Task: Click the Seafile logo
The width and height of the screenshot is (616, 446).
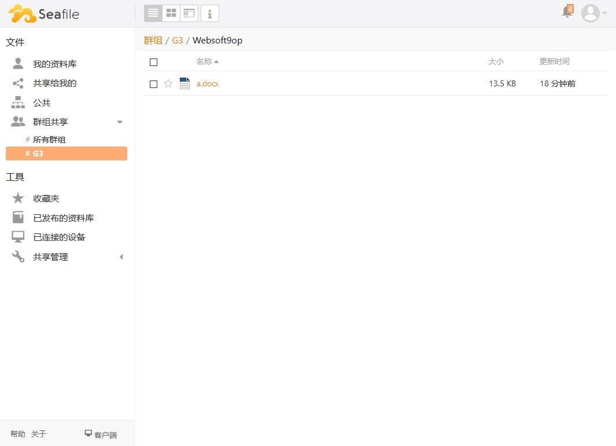Action: [44, 13]
